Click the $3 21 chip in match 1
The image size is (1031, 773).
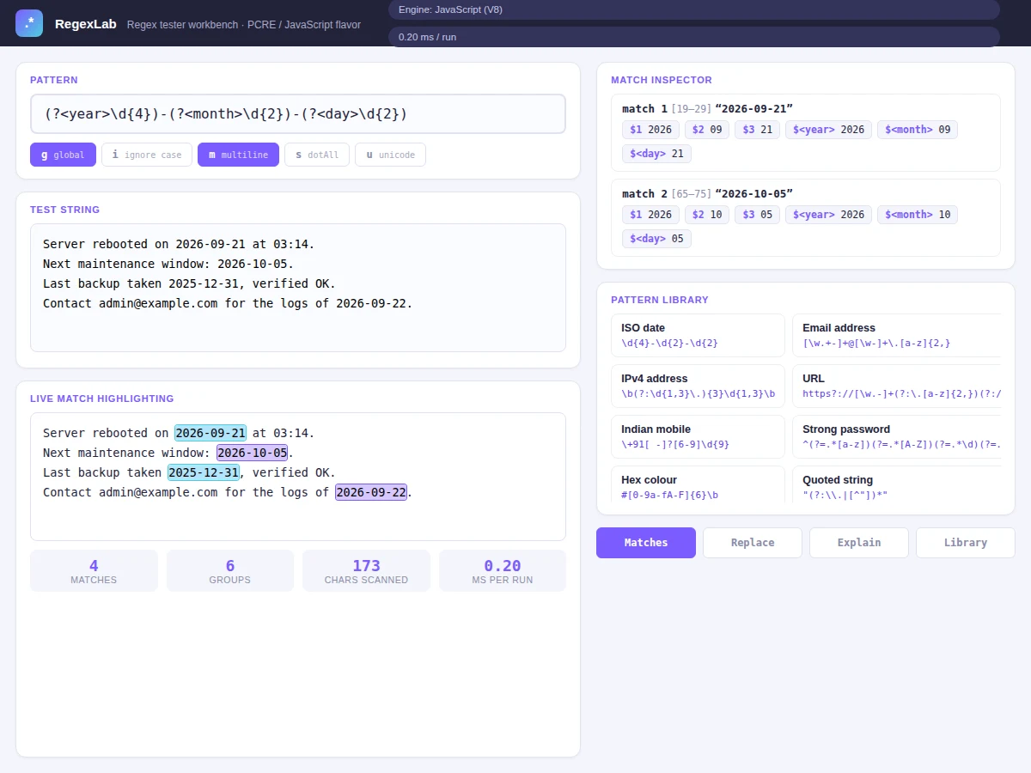(757, 130)
